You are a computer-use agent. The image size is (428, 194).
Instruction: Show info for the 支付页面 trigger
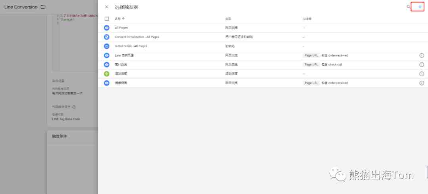421,65
